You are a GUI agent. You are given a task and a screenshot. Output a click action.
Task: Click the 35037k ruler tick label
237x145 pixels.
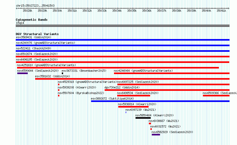(162, 11)
